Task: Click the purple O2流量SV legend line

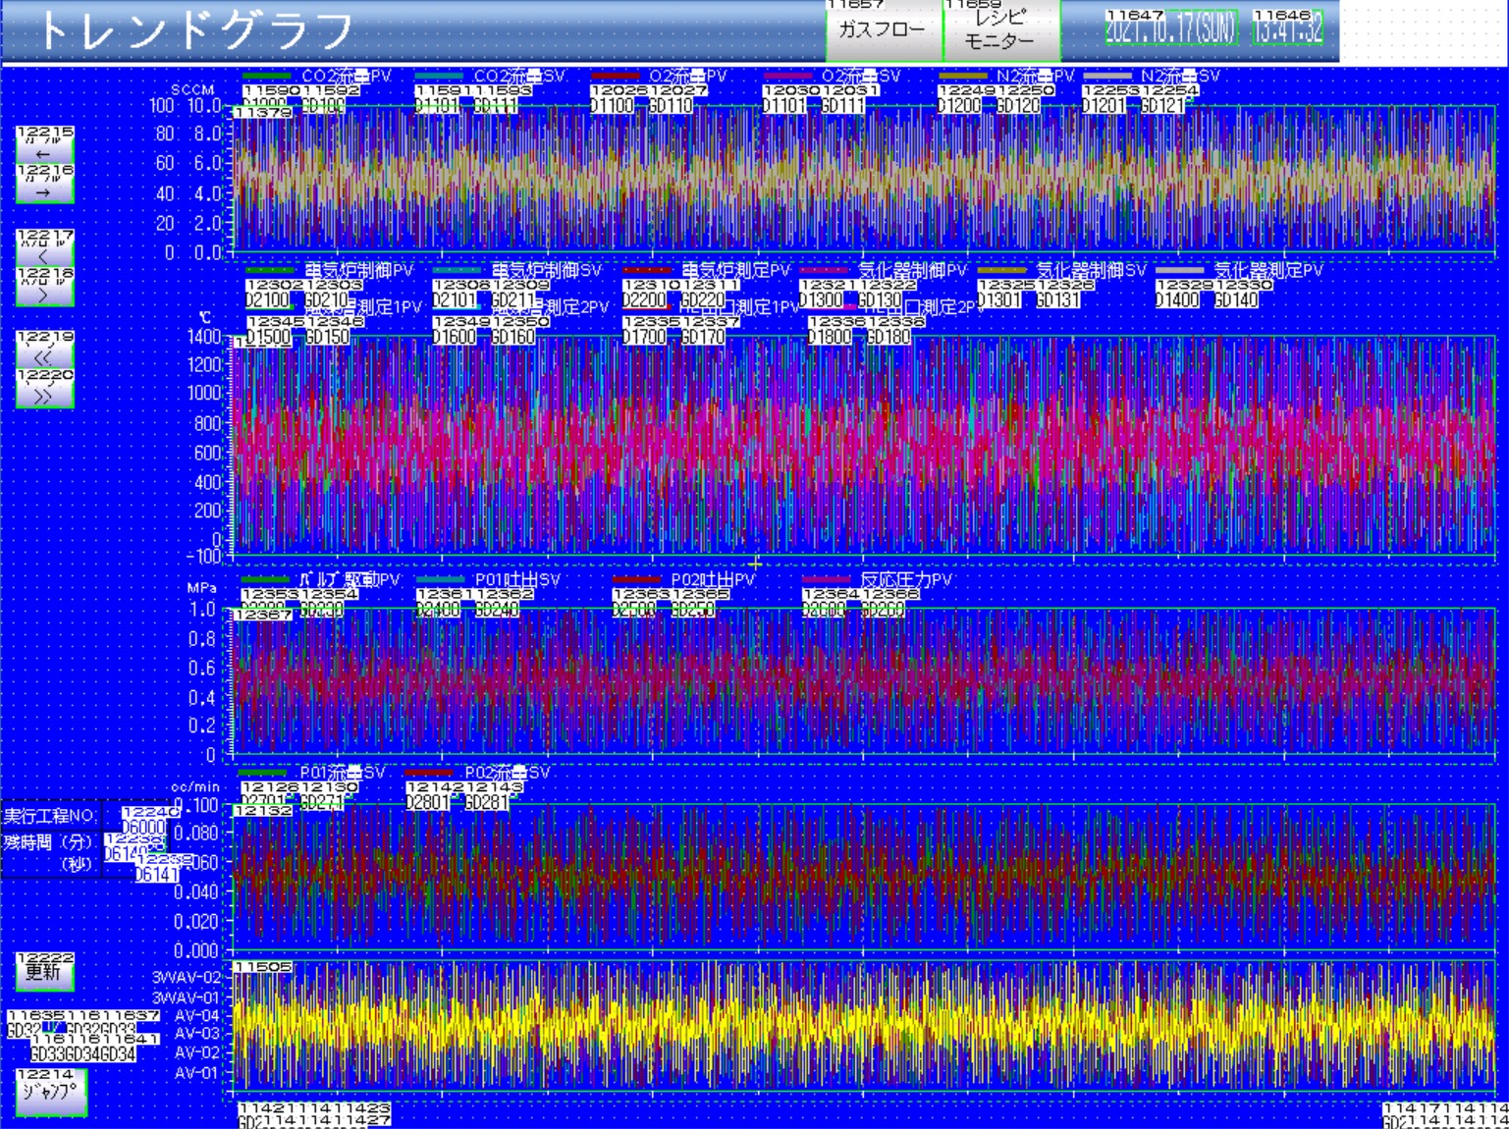Action: tap(788, 76)
